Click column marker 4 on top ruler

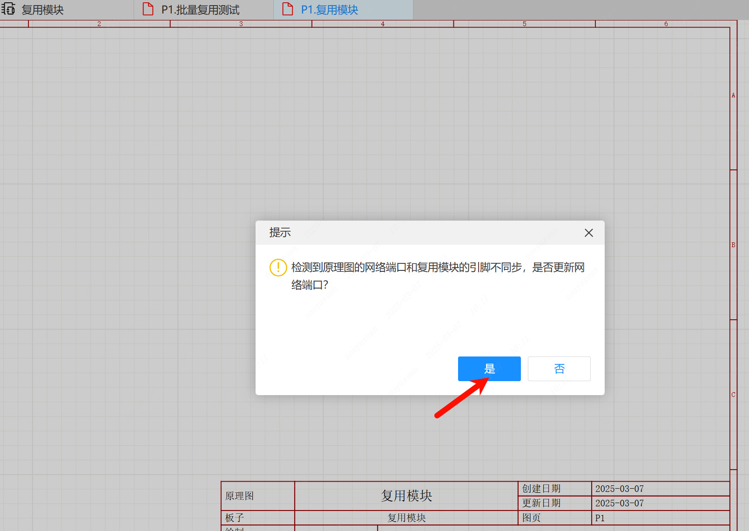point(383,24)
